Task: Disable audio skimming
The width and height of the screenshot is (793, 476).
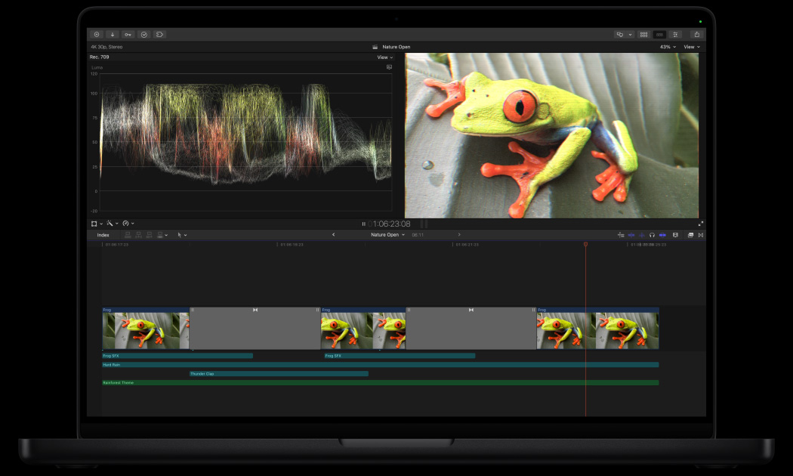Action: (641, 234)
